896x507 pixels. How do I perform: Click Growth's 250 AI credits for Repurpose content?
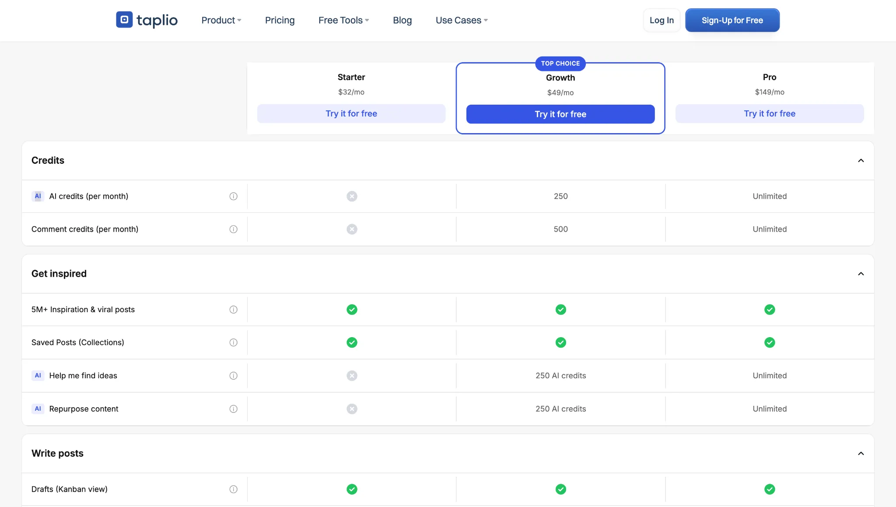561,409
